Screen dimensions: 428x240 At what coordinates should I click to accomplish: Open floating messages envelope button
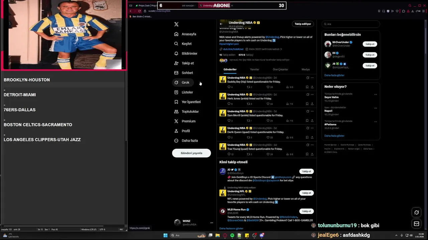pos(417,224)
